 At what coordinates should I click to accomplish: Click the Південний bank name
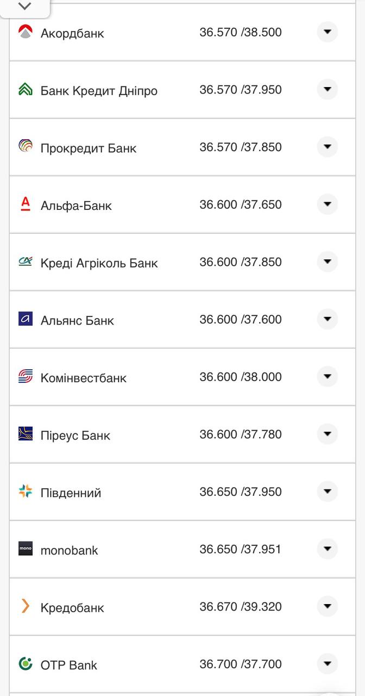point(71,493)
